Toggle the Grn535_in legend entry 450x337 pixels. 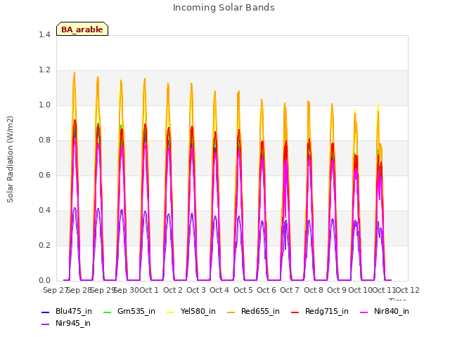coord(129,311)
